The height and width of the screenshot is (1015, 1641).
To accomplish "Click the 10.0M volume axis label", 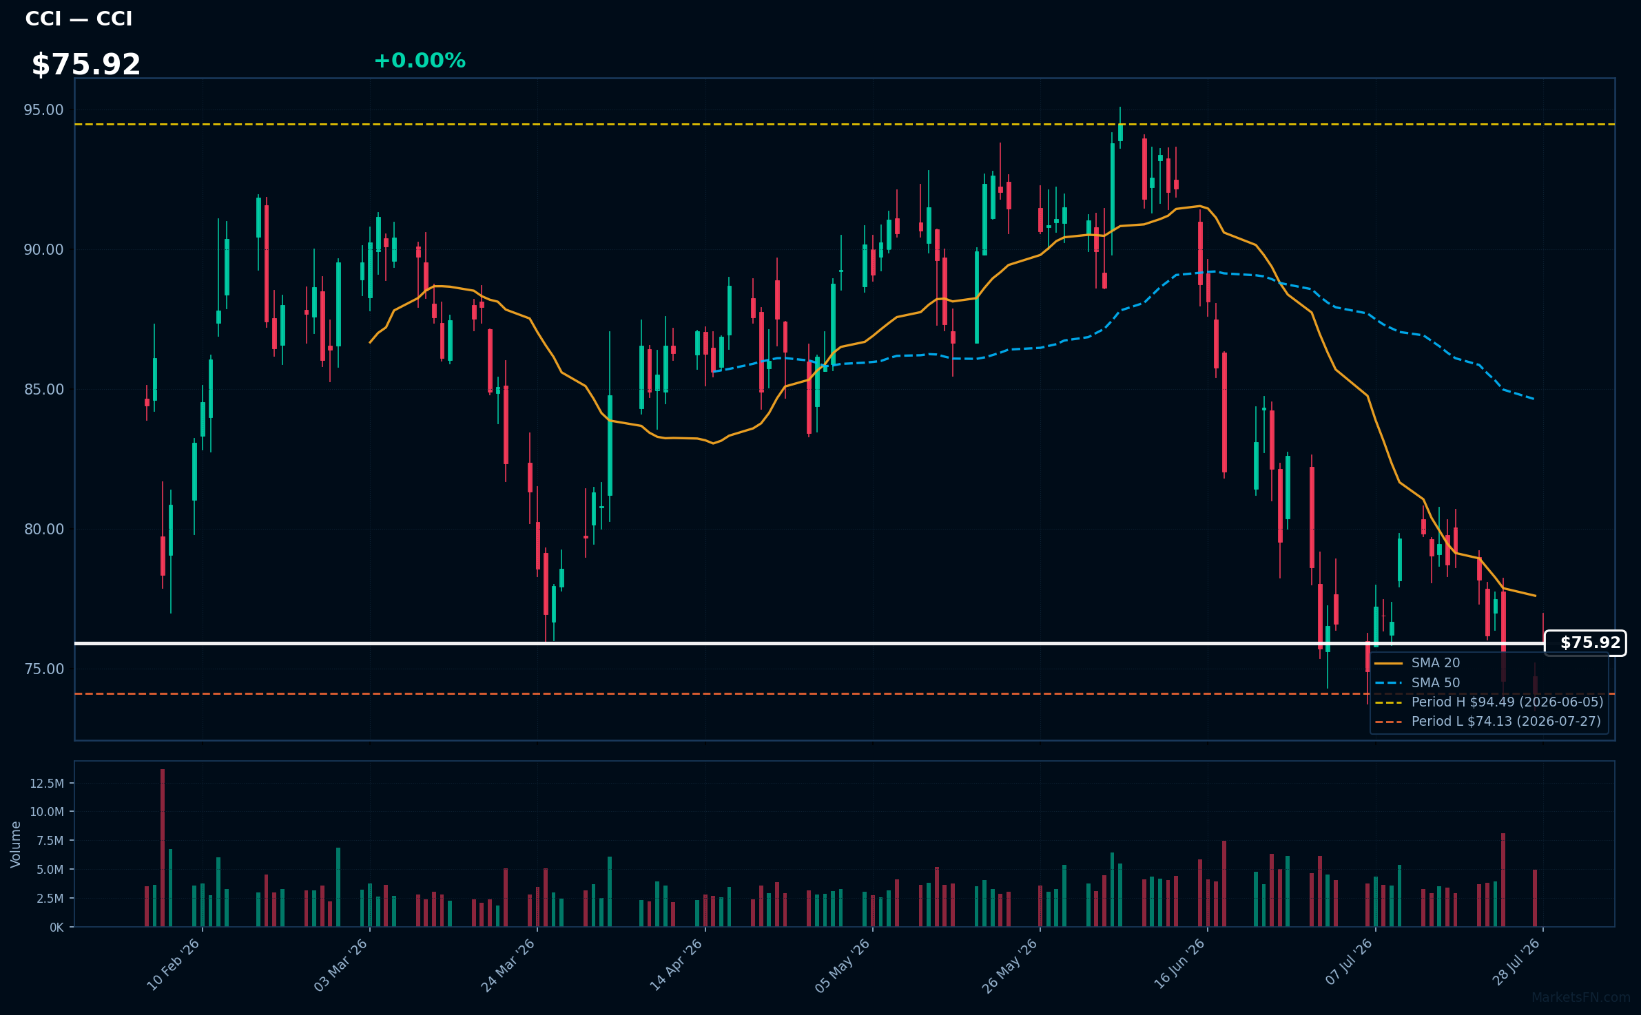I will [47, 812].
